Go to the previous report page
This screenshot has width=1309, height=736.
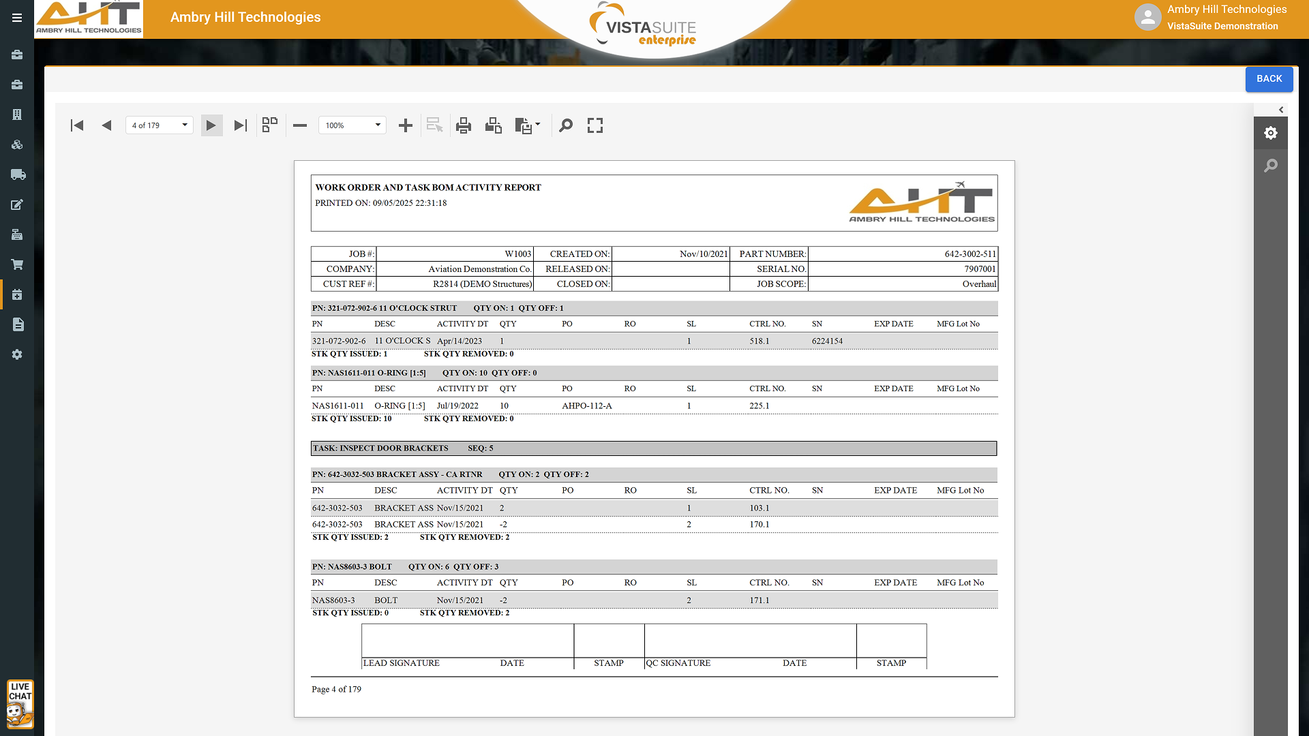tap(106, 125)
